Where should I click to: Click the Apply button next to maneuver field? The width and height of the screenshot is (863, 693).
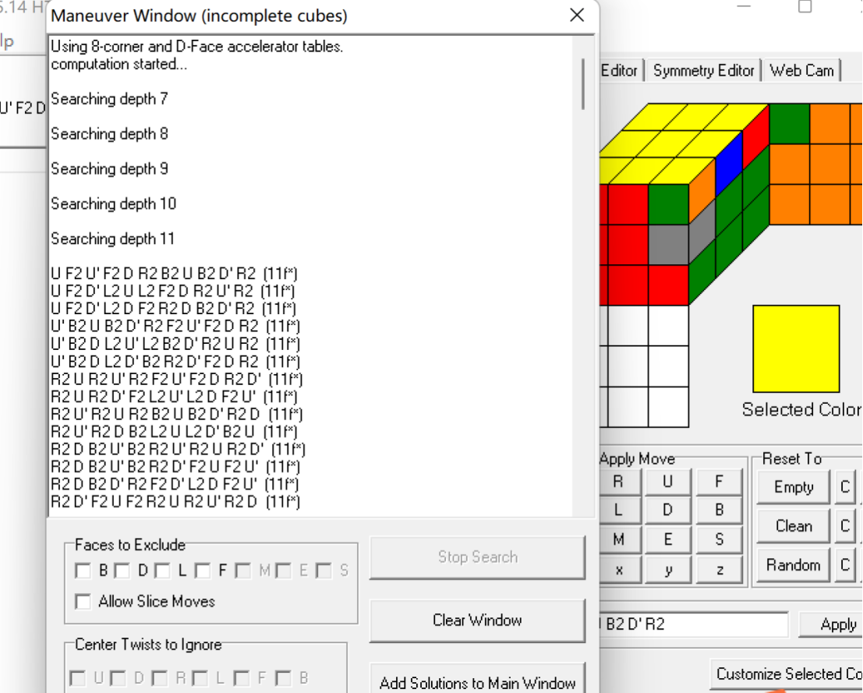coord(832,624)
